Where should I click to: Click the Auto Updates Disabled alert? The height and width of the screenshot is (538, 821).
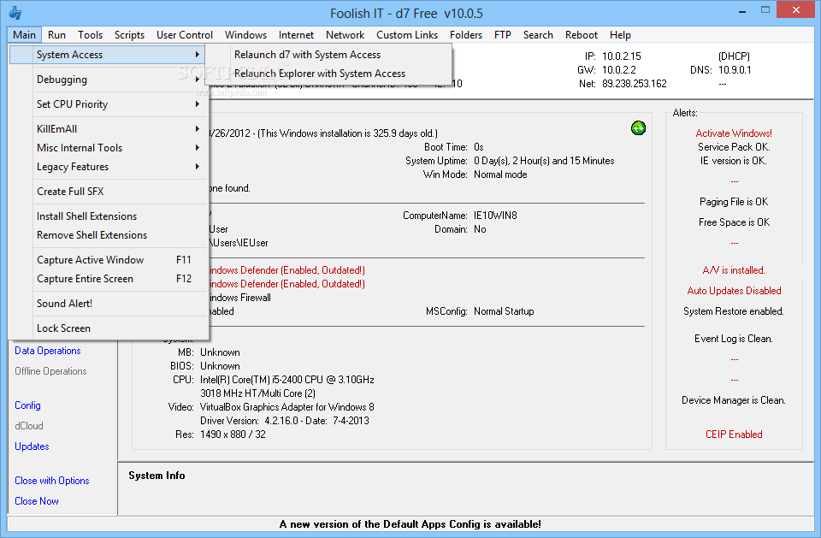(734, 291)
